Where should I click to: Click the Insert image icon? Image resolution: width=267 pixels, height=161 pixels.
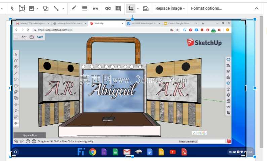coord(32,8)
